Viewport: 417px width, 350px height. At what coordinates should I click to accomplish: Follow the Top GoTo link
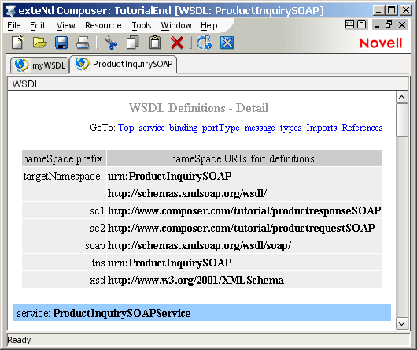(x=127, y=128)
